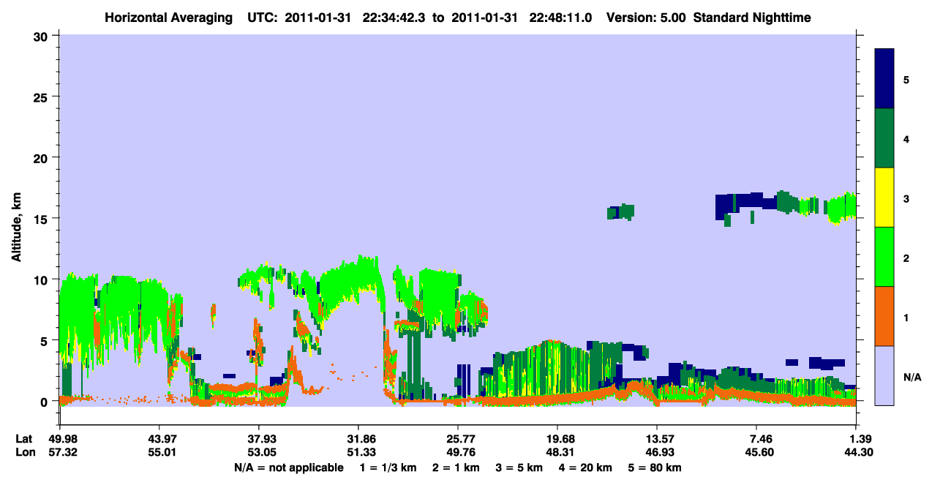Click the latitude value 1.39
Image resolution: width=951 pixels, height=488 pixels.
click(x=860, y=439)
